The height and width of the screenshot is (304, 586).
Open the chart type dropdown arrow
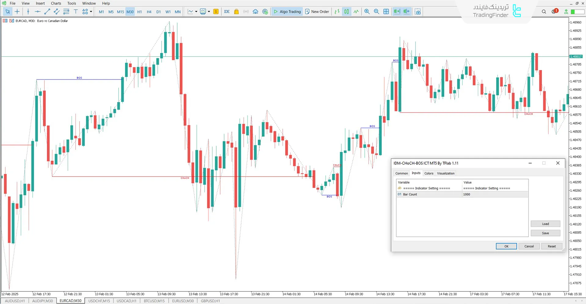tap(196, 12)
